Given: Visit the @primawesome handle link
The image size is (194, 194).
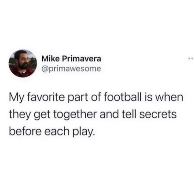Looking at the screenshot, I should [x=71, y=69].
